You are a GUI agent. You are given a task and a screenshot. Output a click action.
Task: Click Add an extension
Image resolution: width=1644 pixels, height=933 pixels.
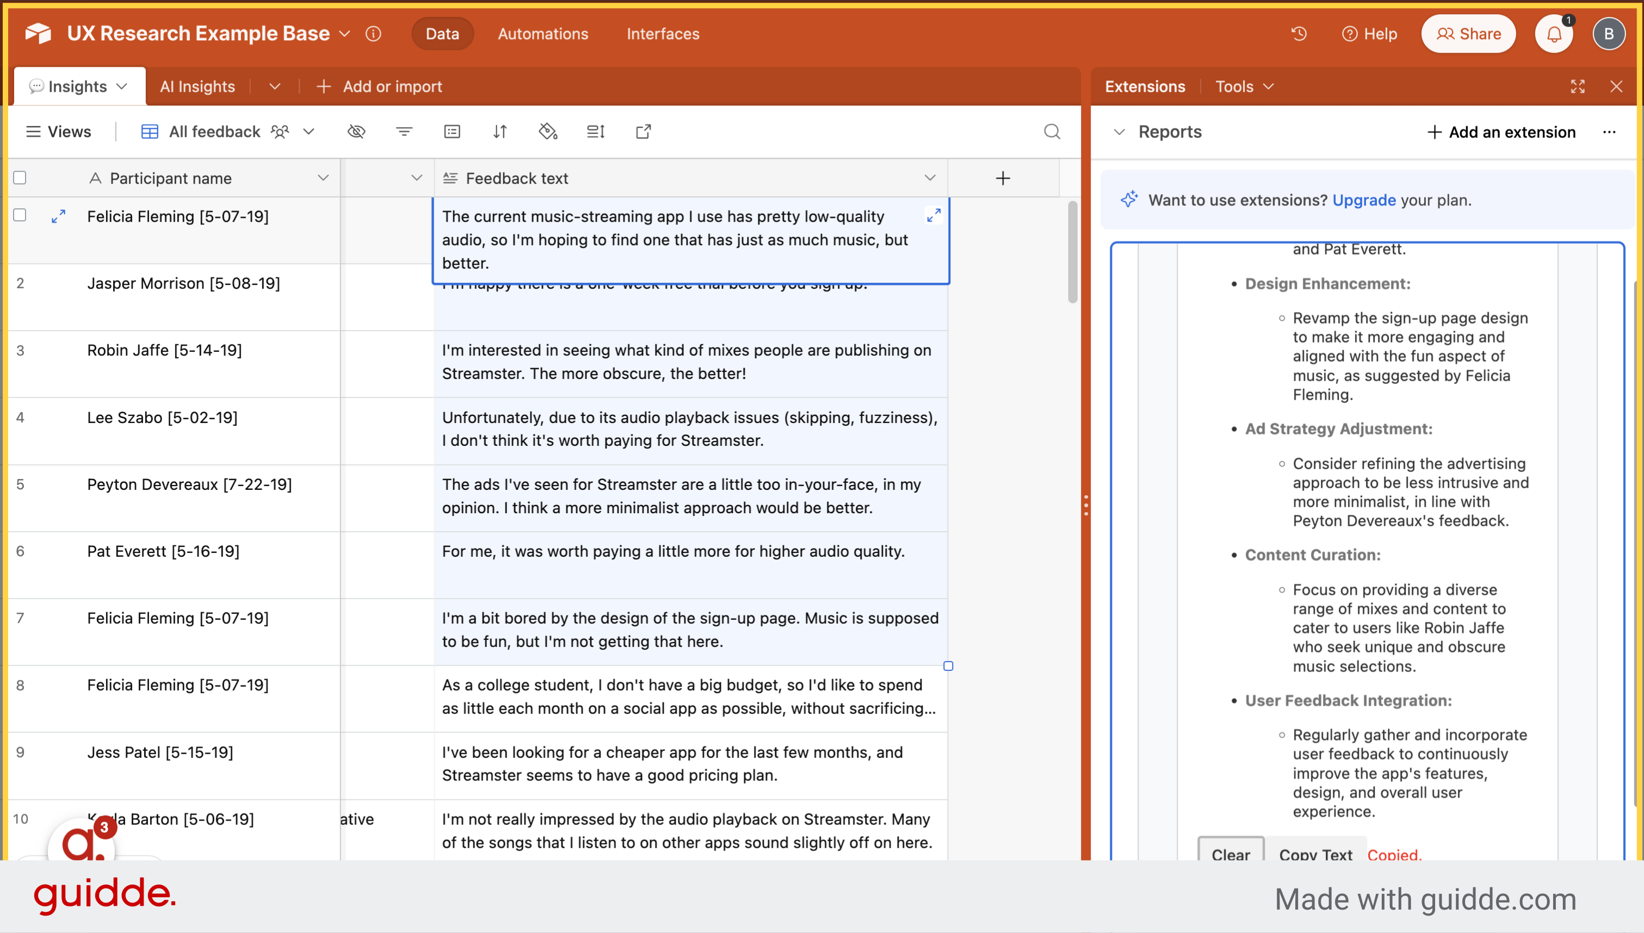click(1500, 132)
